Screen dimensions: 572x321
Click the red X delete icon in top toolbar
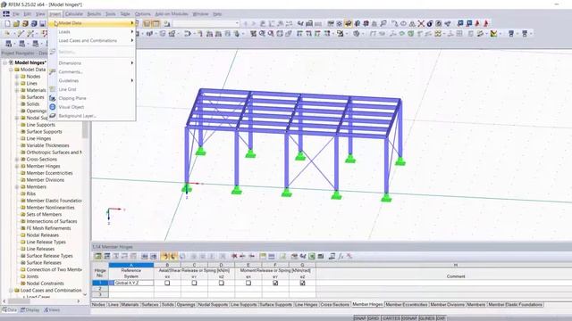pos(421,24)
